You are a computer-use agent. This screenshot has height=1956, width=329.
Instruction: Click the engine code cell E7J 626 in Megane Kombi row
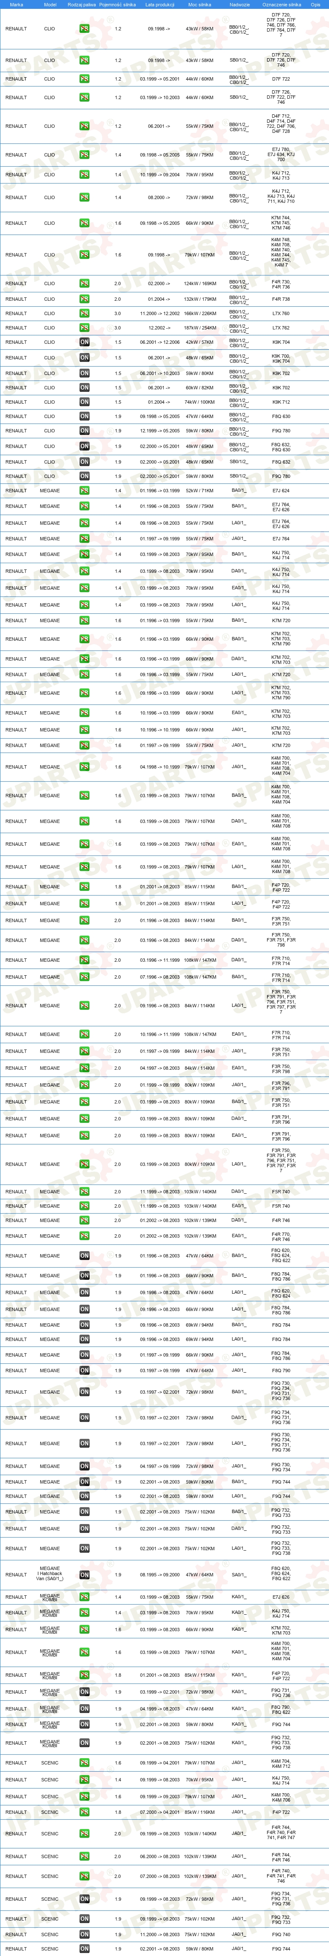pyautogui.click(x=281, y=1597)
